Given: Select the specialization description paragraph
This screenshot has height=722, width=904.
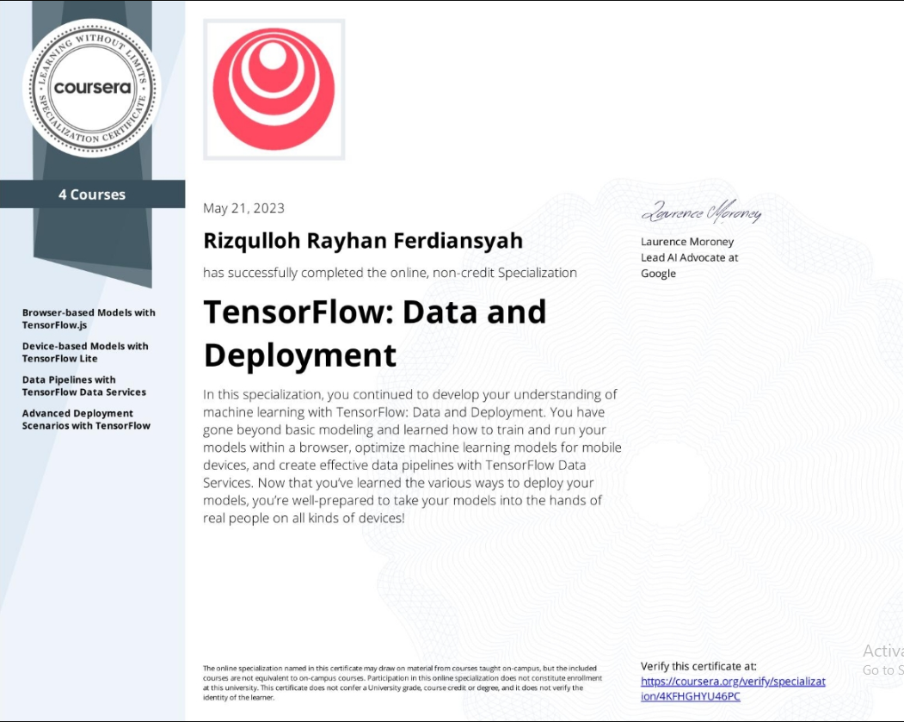Looking at the screenshot, I should point(412,456).
